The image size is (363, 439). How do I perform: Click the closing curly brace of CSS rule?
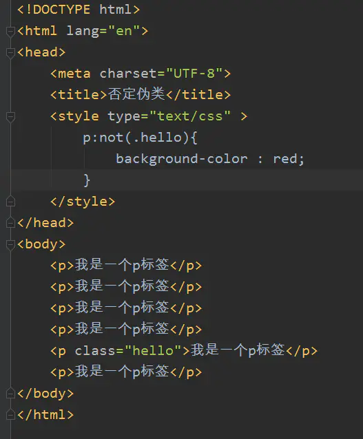(87, 180)
